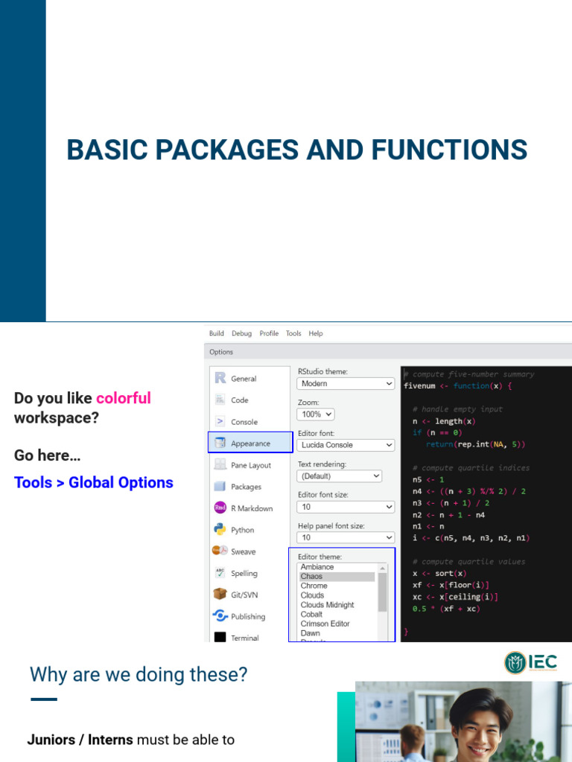Screen dimensions: 572x762
Task: Select the R Markdown Rmd icon
Action: (x=220, y=508)
